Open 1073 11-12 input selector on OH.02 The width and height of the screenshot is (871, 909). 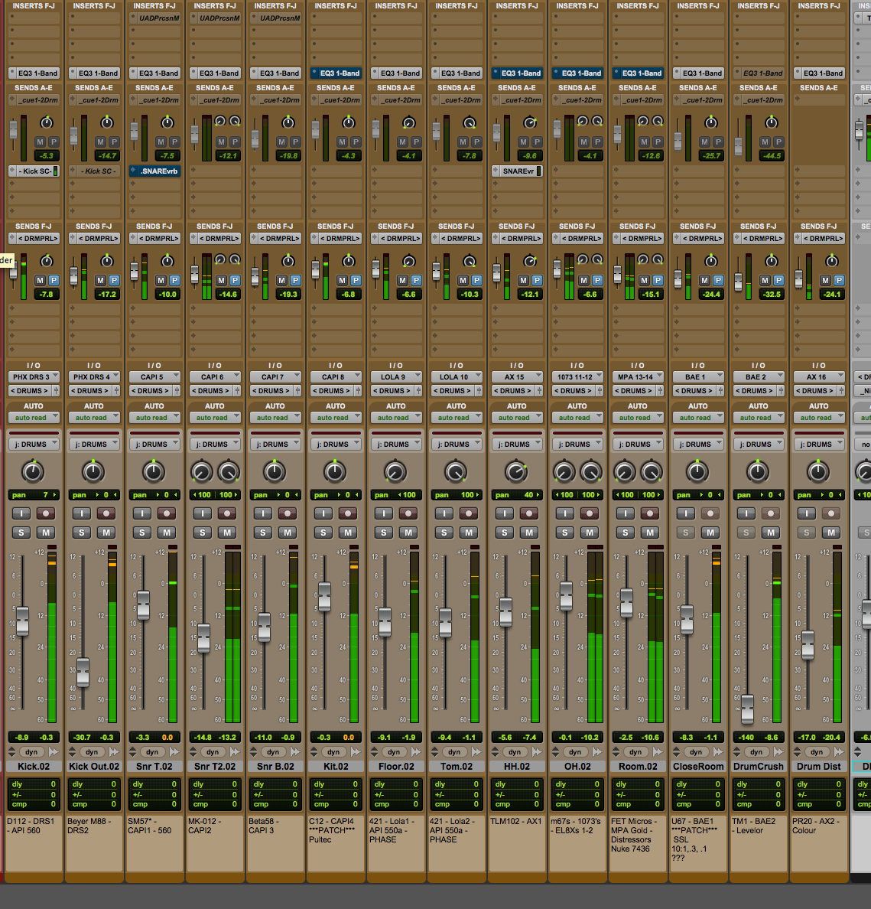point(578,376)
